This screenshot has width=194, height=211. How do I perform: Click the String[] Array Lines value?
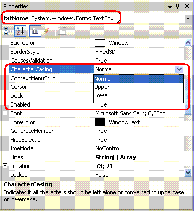pos(116,157)
